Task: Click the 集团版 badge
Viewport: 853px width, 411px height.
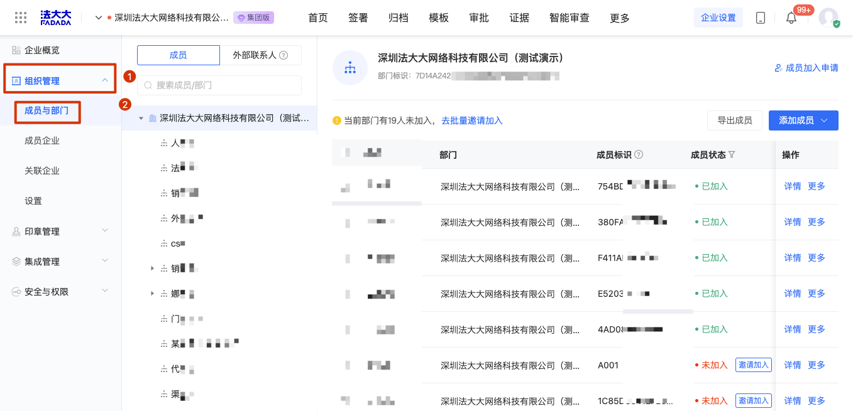Action: pos(254,18)
